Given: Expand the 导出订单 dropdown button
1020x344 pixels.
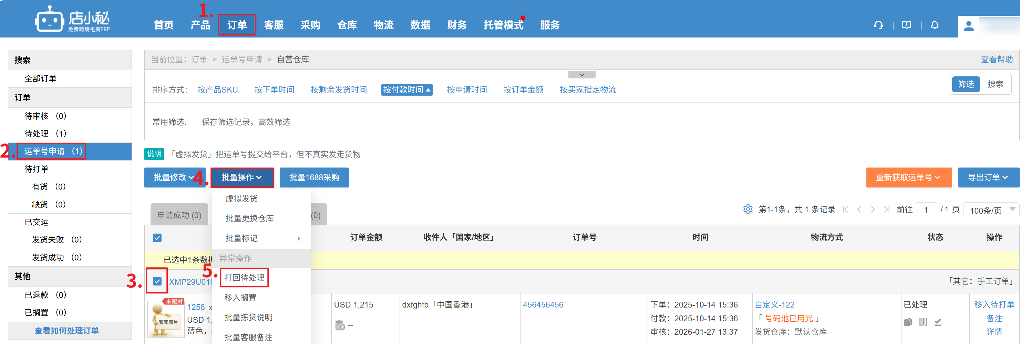Looking at the screenshot, I should (x=988, y=178).
